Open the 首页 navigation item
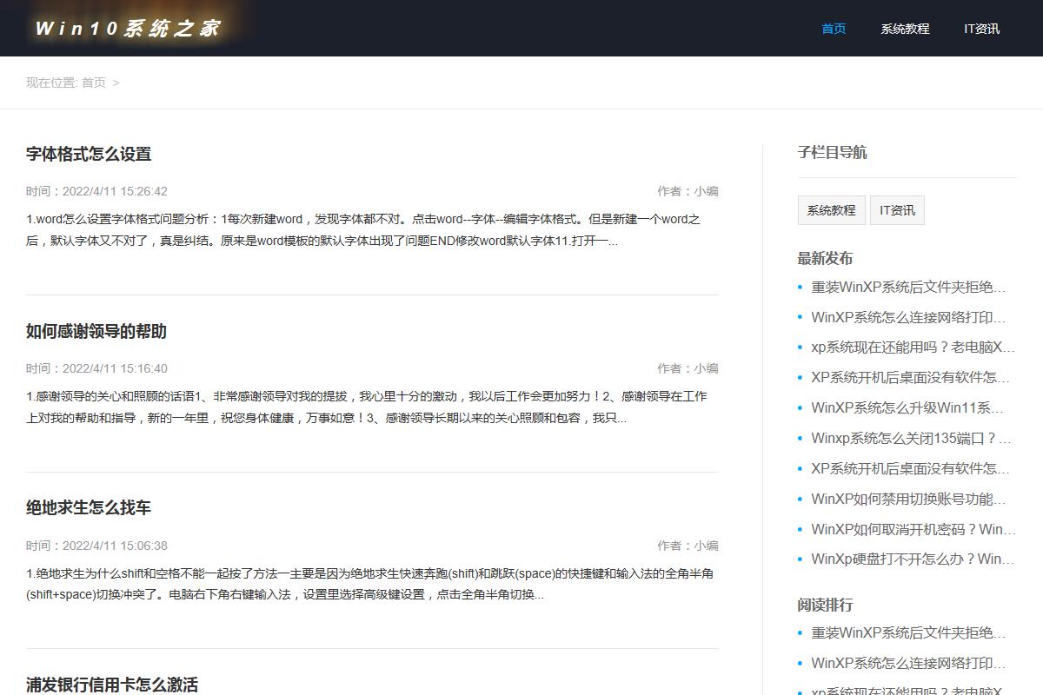 (x=834, y=29)
